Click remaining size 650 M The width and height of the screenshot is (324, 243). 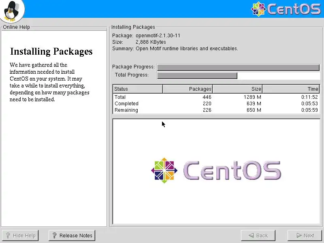254,110
